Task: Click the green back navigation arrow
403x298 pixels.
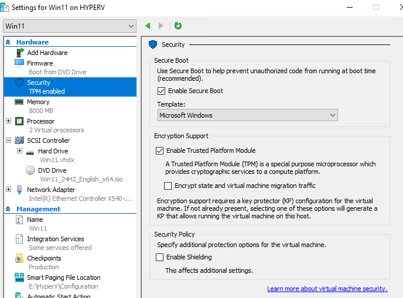Action: click(148, 26)
